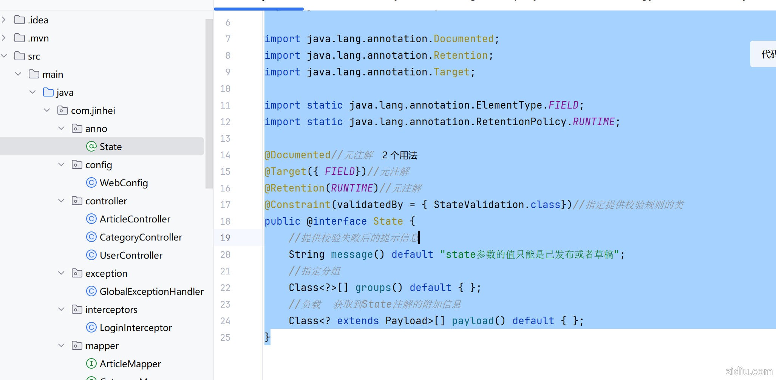
Task: Click the class icon next to WebConfig
Action: (x=91, y=183)
